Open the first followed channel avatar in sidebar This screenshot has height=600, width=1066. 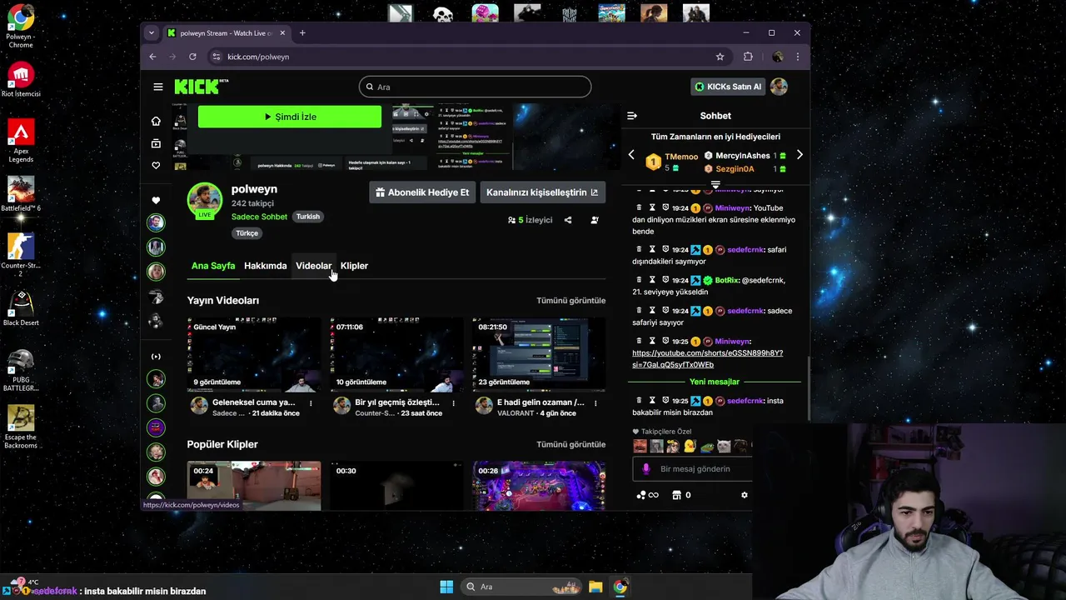point(156,222)
